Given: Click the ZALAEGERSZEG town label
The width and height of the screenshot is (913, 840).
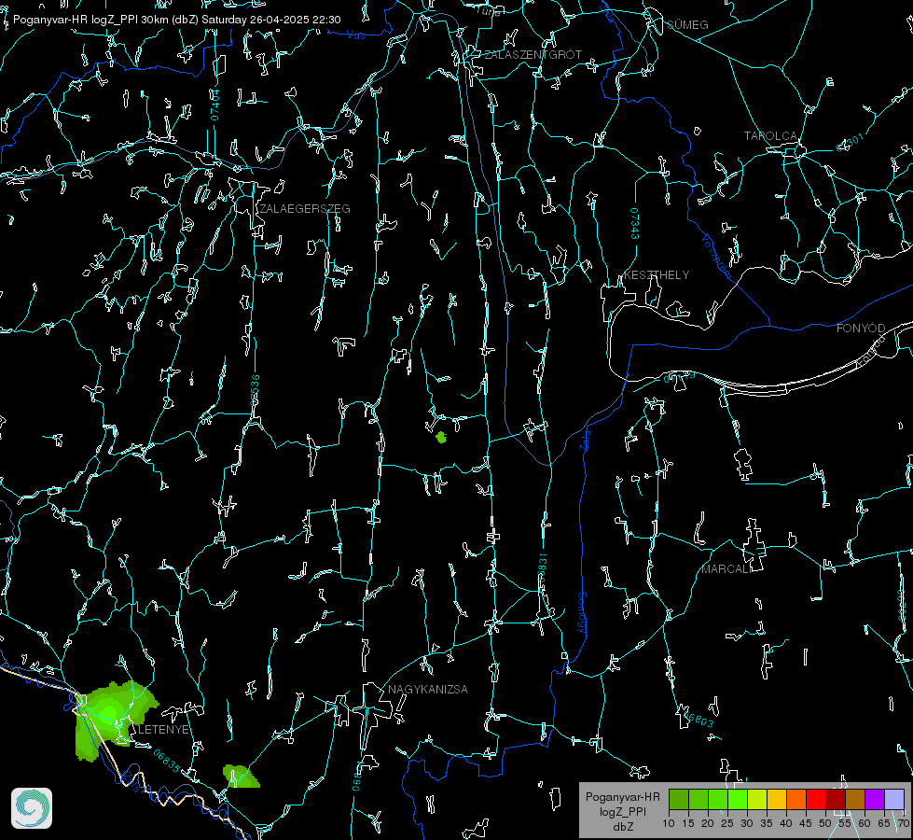Looking at the screenshot, I should pyautogui.click(x=305, y=209).
